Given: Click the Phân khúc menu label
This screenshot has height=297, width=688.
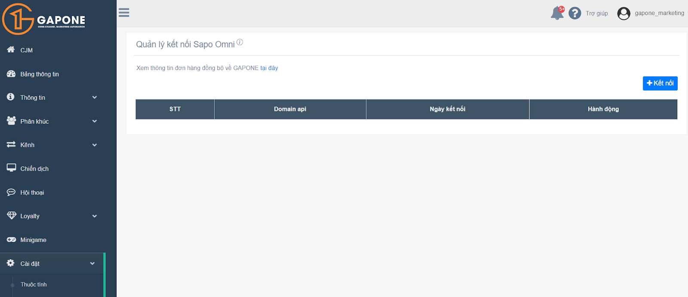Looking at the screenshot, I should (x=34, y=122).
